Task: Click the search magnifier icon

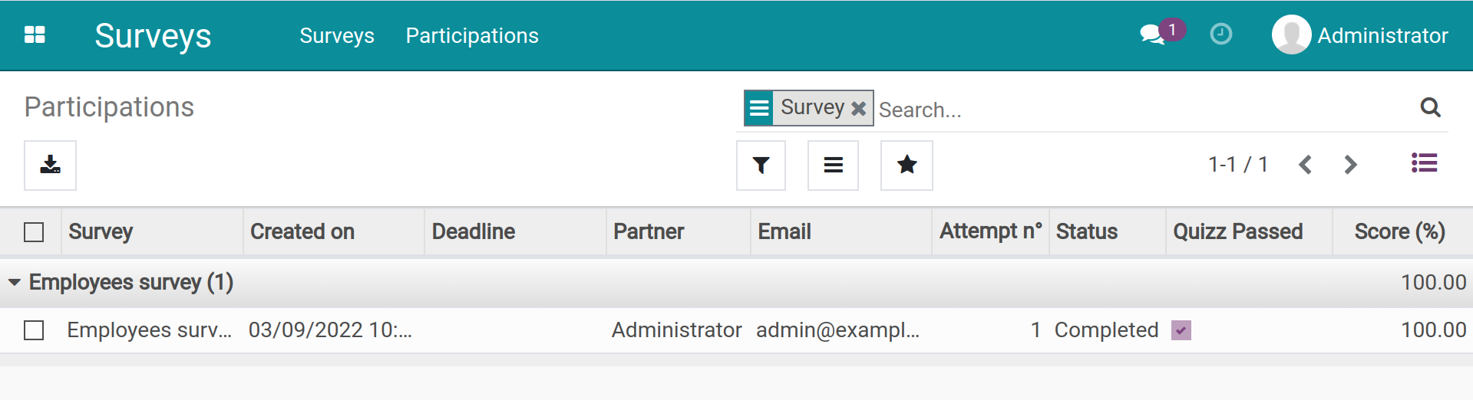Action: click(x=1429, y=108)
